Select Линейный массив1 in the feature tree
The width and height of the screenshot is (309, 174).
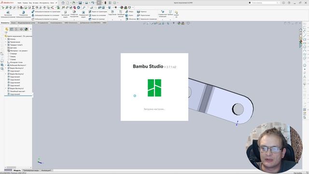pyautogui.click(x=17, y=91)
